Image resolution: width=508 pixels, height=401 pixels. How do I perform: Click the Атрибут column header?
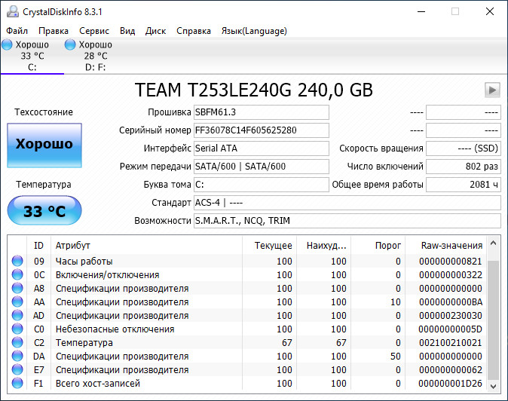[x=146, y=246]
